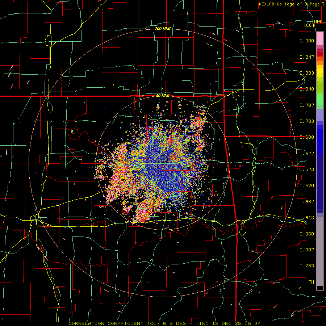326x326 pixels.
Task: Select the 0.360 legend value
Action: click(307, 234)
